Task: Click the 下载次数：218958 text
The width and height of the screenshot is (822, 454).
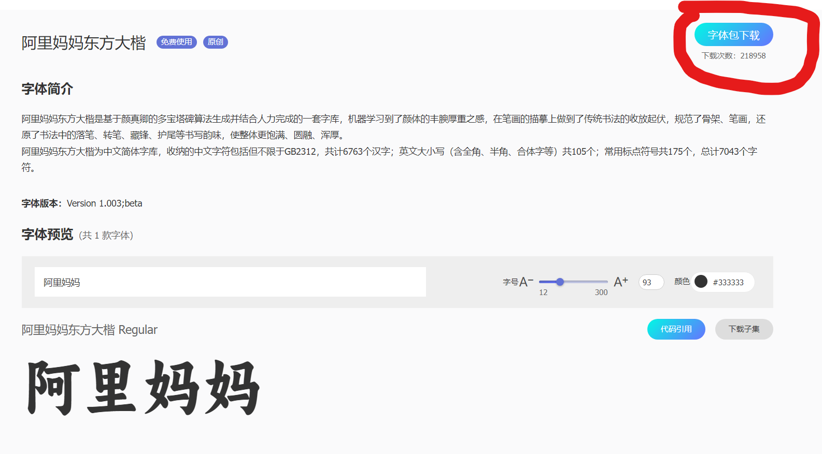Action: [733, 56]
